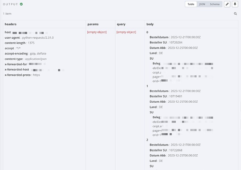
Task: Select Land DE row in body item 2
Action: pyautogui.click(x=156, y=161)
